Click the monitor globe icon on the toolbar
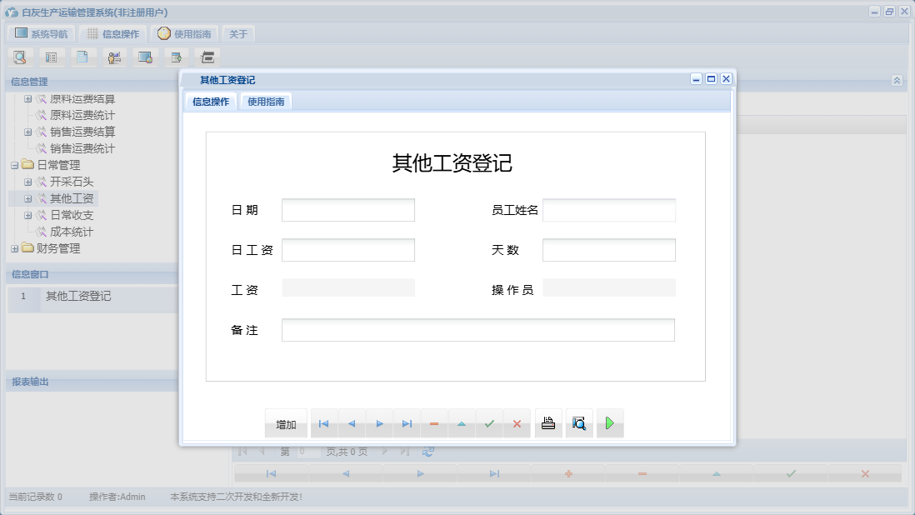This screenshot has height=515, width=915. [x=145, y=57]
